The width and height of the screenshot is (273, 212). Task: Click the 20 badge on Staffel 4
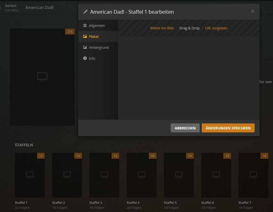[153, 156]
